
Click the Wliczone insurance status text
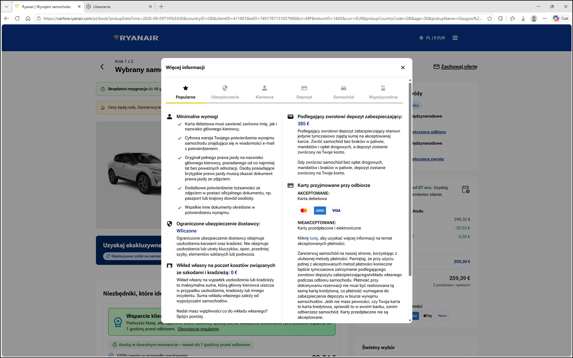coord(186,231)
